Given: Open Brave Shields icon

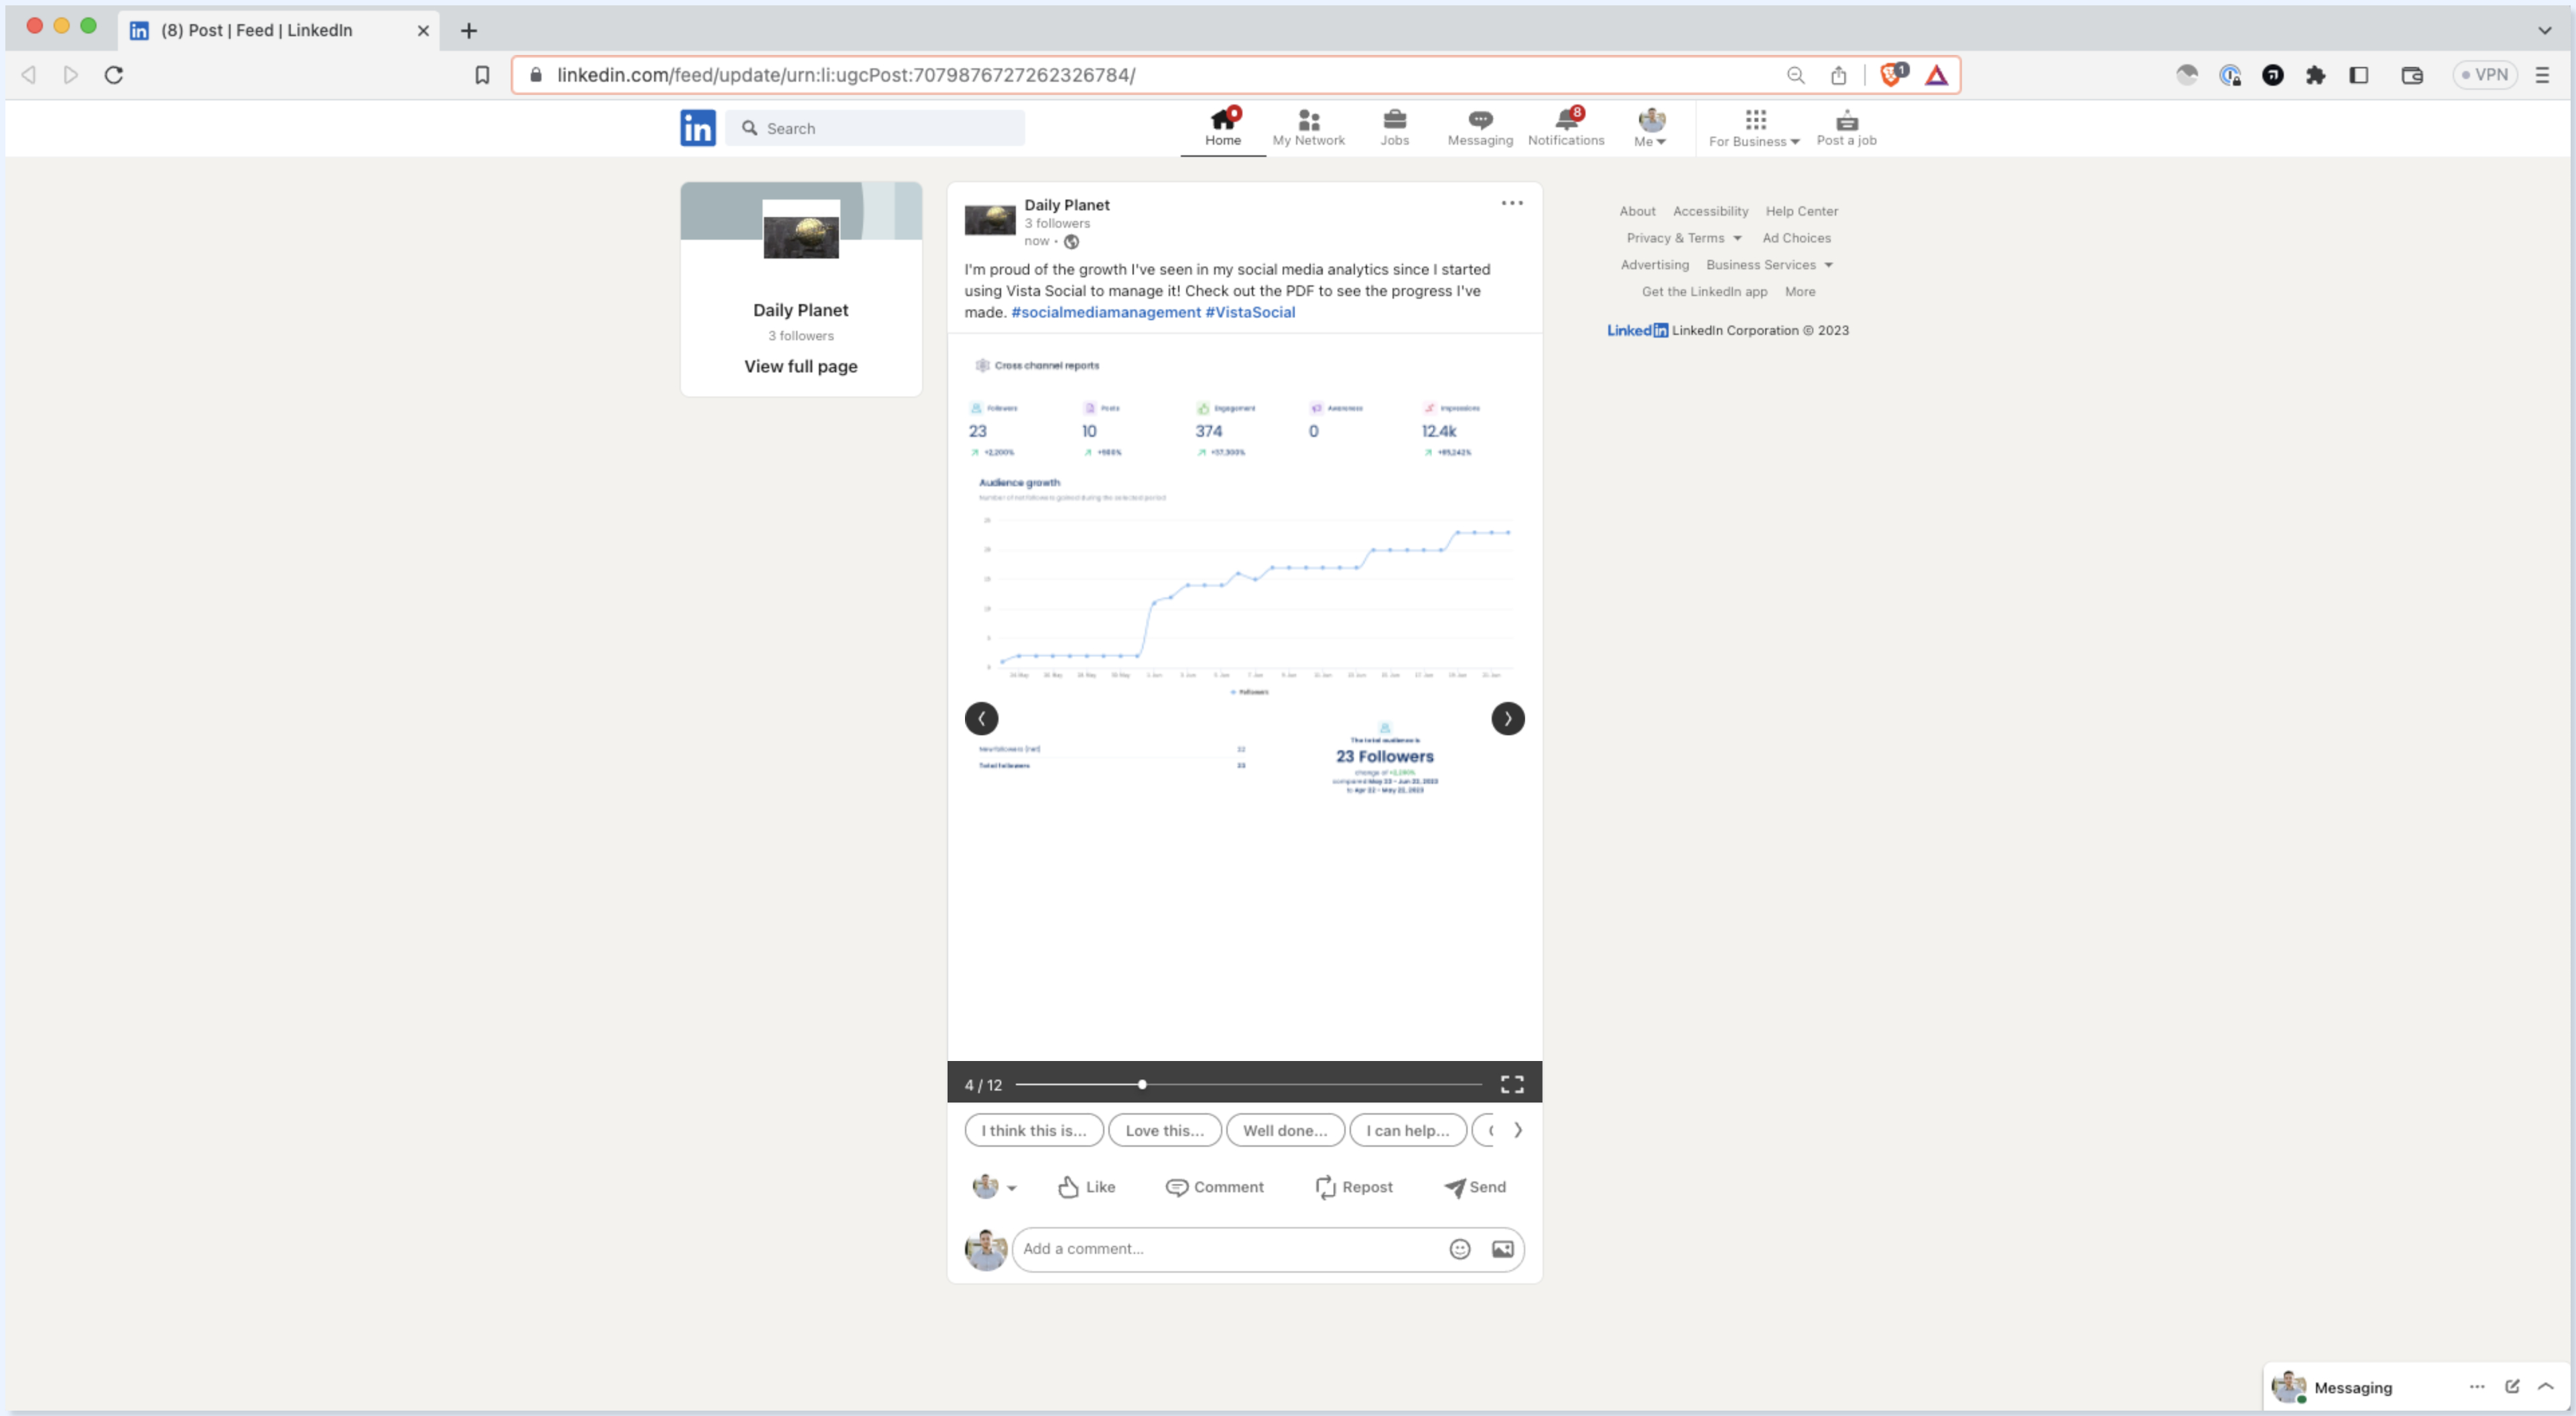Looking at the screenshot, I should pyautogui.click(x=1892, y=75).
